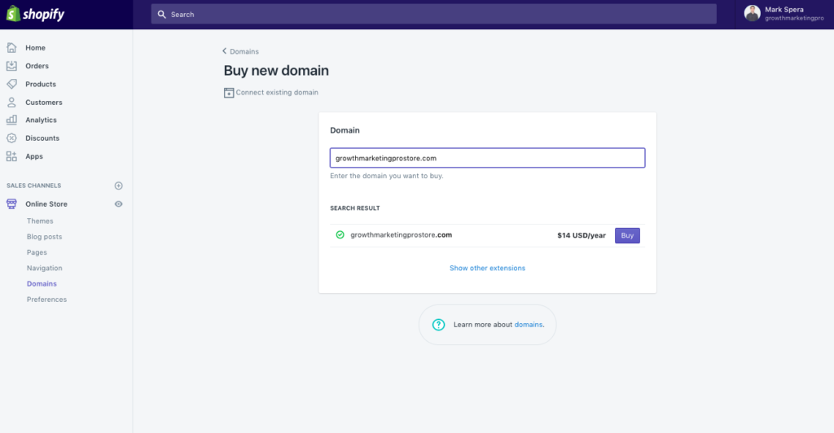Go back using the Domains chevron
Image resolution: width=834 pixels, height=433 pixels.
pos(225,51)
